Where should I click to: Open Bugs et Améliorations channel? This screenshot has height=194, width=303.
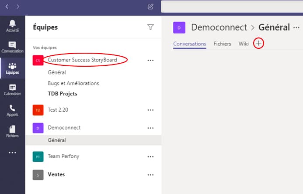tap(73, 83)
